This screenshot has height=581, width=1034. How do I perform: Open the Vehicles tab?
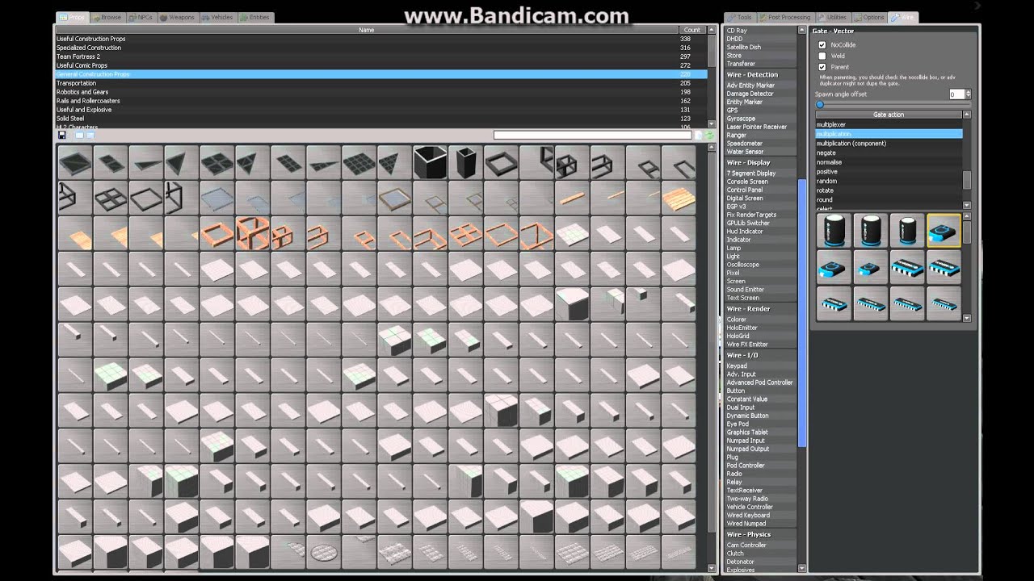218,17
